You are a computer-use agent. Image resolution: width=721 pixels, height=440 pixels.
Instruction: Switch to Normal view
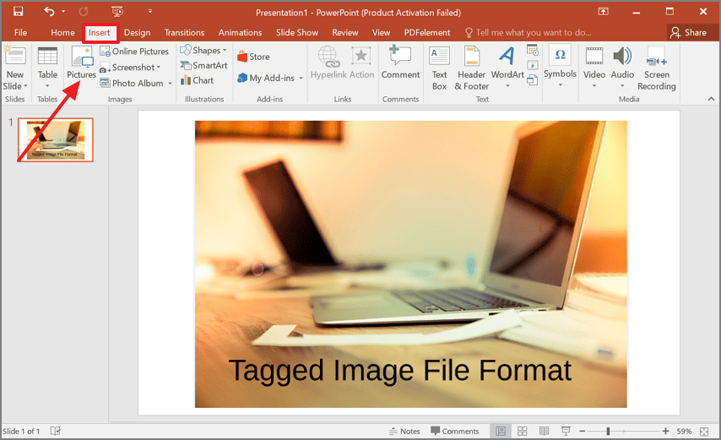pyautogui.click(x=500, y=432)
